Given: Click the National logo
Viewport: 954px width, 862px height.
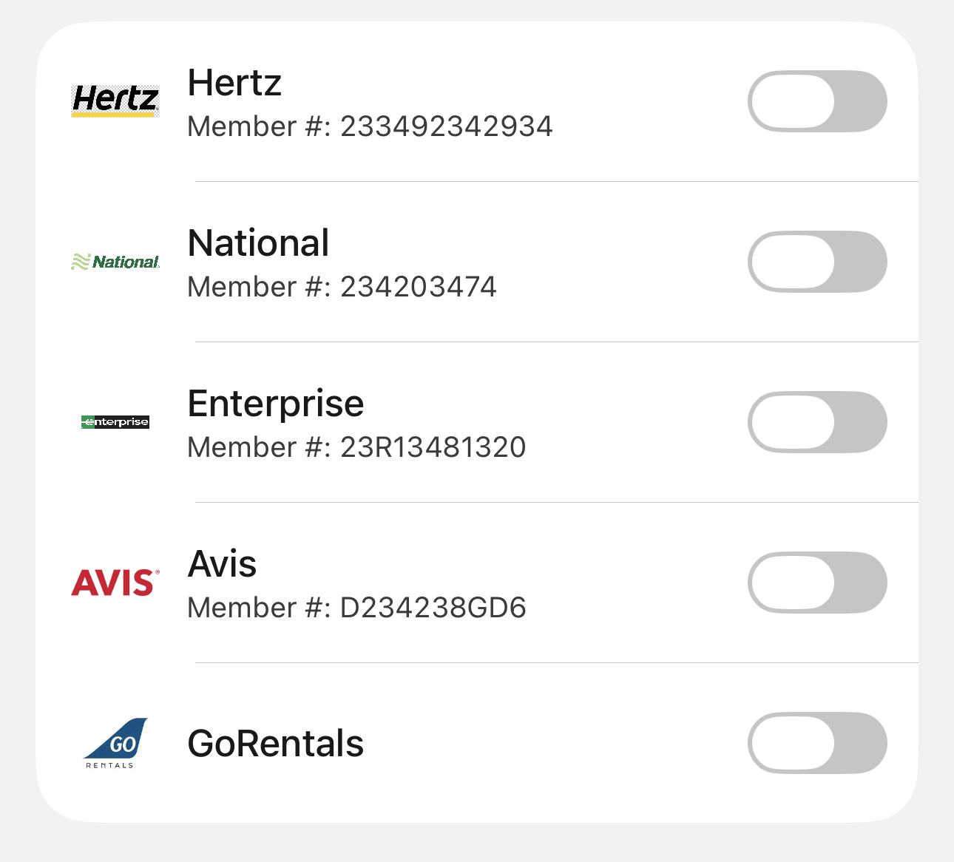Looking at the screenshot, I should (x=115, y=261).
